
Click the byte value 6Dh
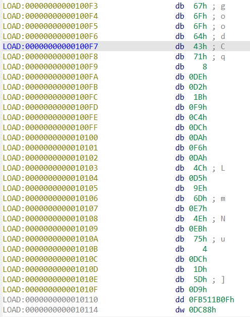200,199
